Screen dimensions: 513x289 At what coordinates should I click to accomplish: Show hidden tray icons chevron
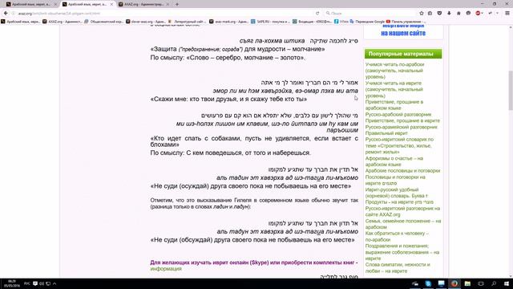coord(55,283)
